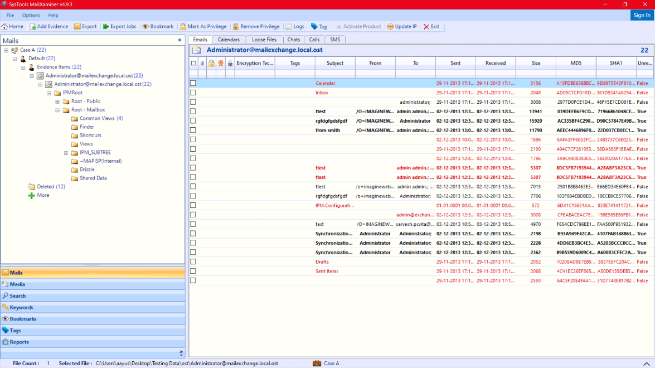Switch to the Chats tab
Screen dimensions: 655x368
pos(293,40)
